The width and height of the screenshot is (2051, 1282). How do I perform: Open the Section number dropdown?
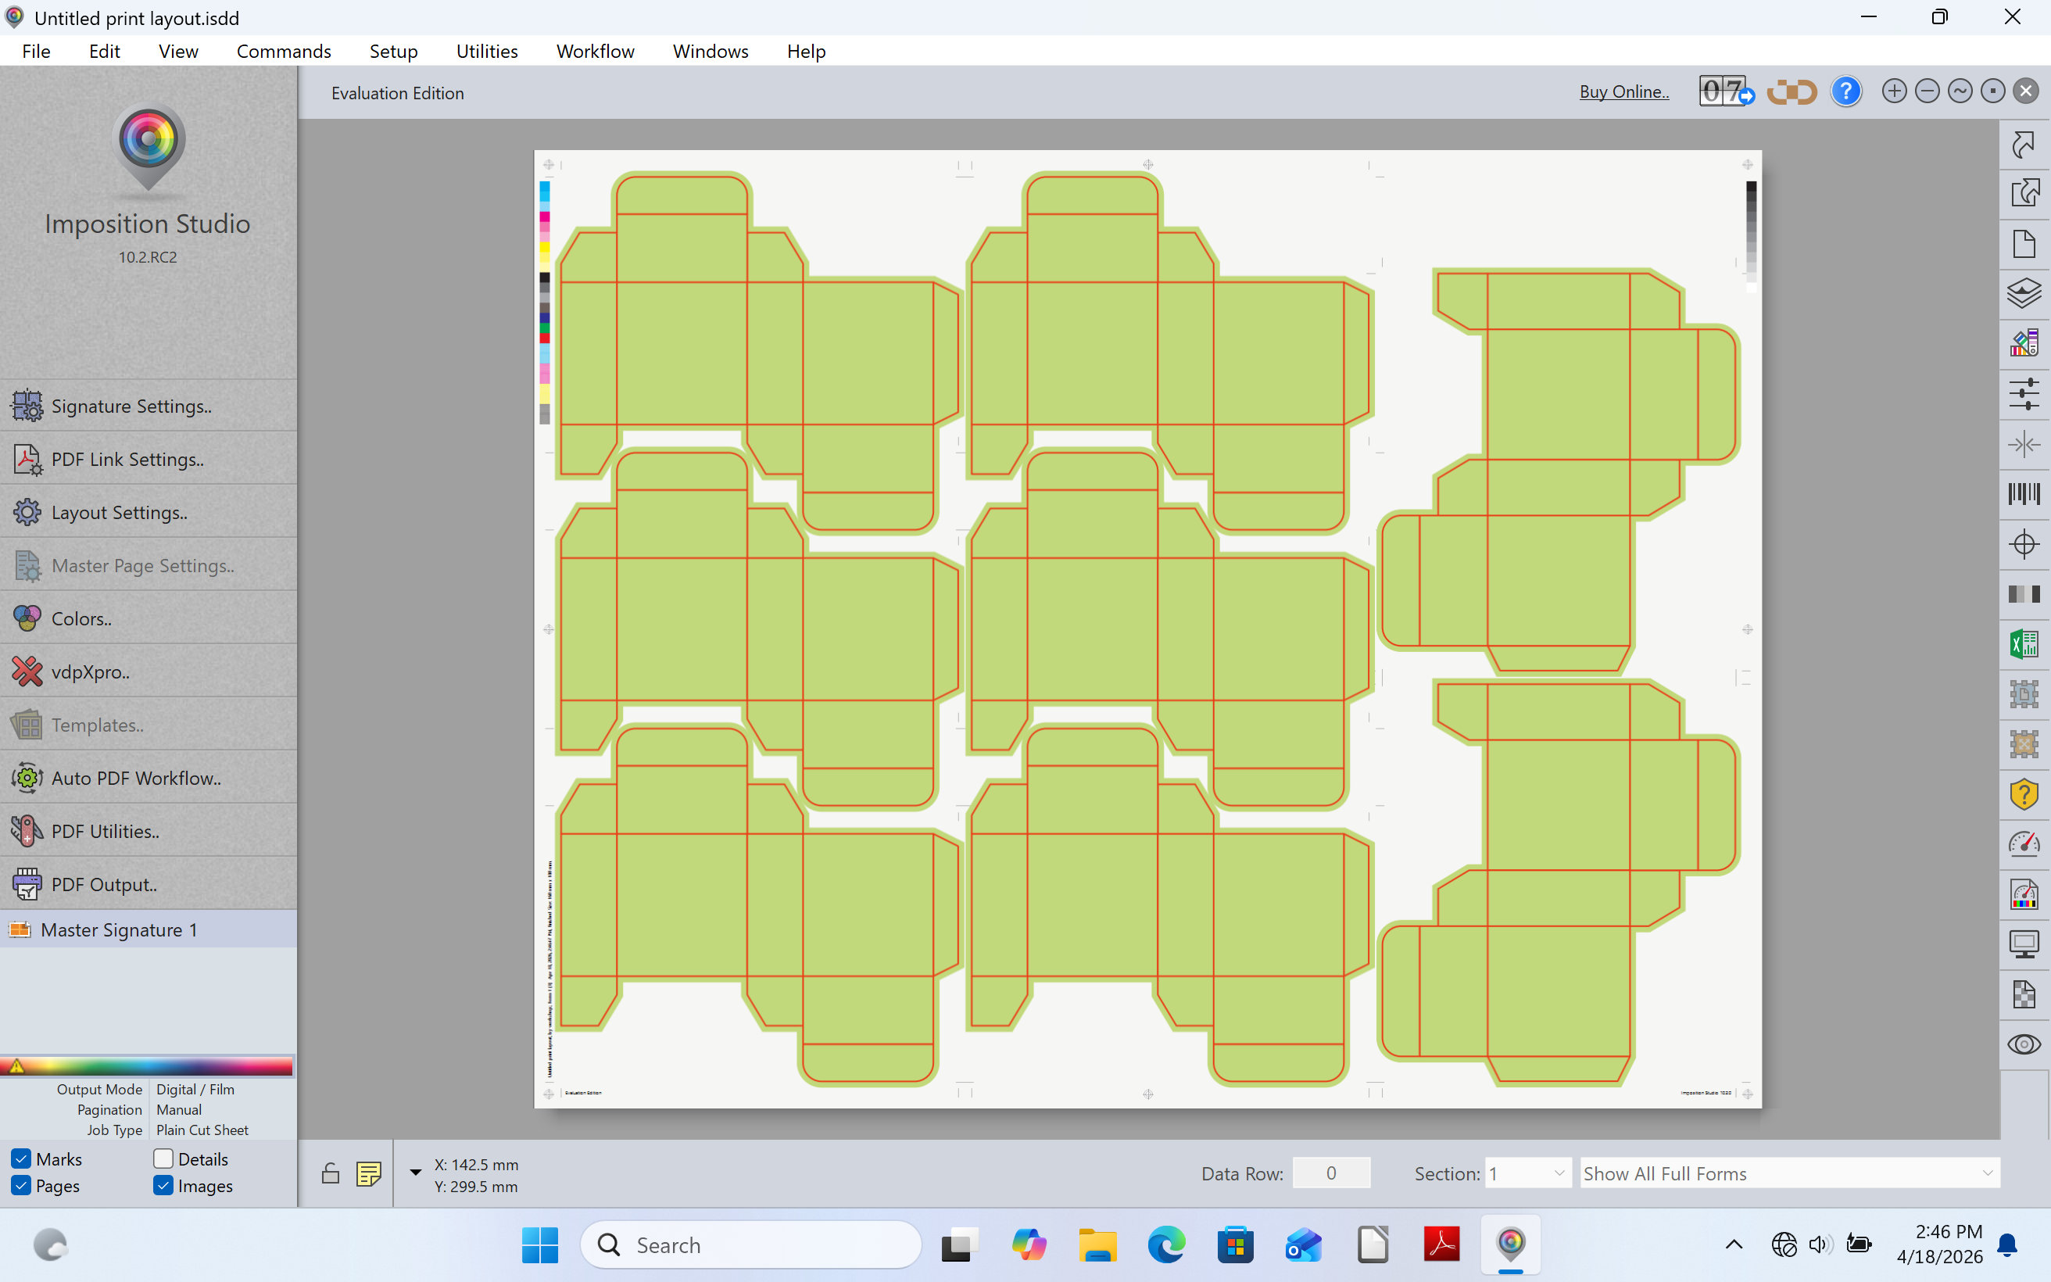(1528, 1173)
